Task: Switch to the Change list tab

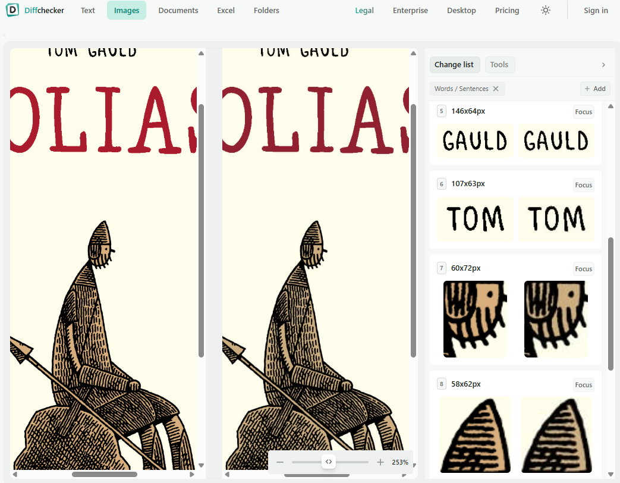Action: coord(454,64)
